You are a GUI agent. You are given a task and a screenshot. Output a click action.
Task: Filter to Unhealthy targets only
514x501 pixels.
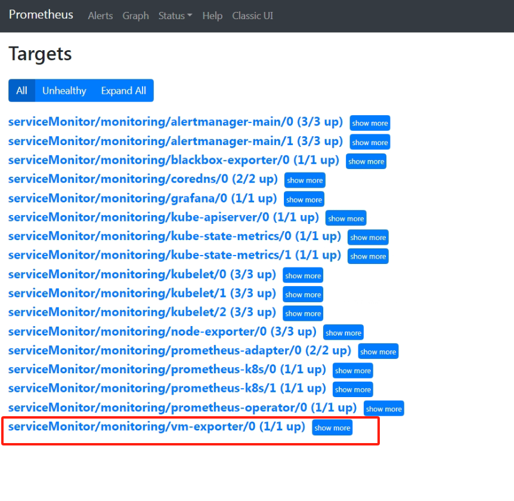[64, 91]
